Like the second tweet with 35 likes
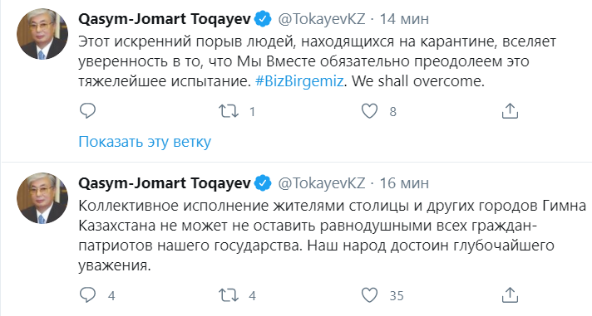Image resolution: width=592 pixels, height=316 pixels. click(x=370, y=295)
